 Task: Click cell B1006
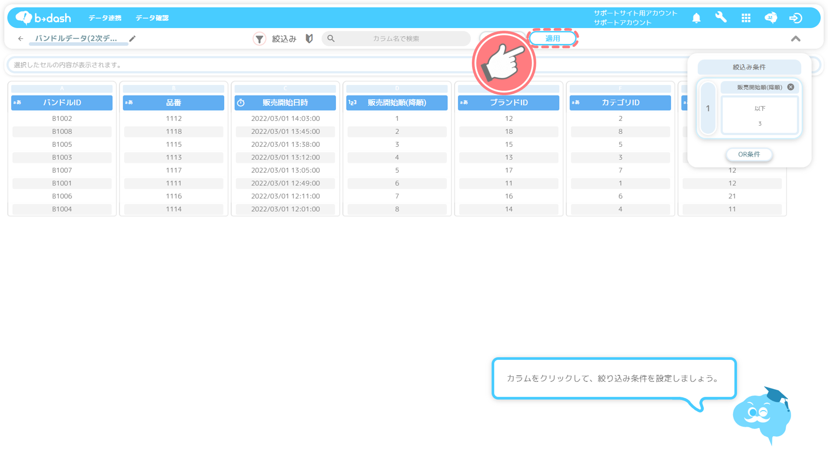click(62, 196)
